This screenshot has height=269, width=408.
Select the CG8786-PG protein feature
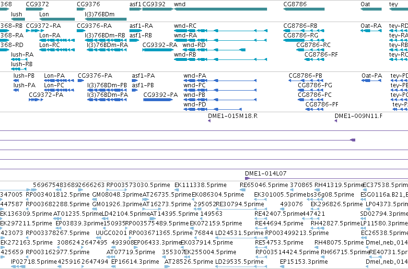[311, 90]
